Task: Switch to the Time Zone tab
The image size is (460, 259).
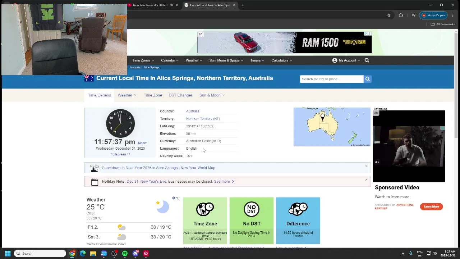Action: tap(153, 95)
